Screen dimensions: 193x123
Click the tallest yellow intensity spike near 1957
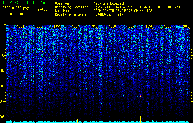click(141, 119)
